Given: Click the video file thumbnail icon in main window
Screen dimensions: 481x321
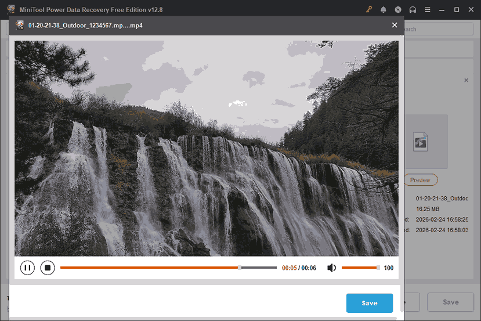Looking at the screenshot, I should coord(420,142).
